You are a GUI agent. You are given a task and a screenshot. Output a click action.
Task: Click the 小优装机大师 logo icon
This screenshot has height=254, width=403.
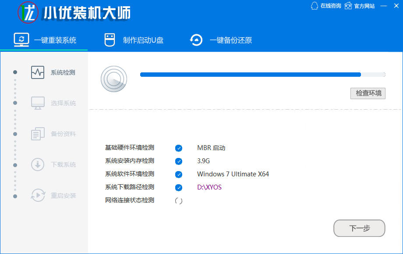(x=28, y=12)
